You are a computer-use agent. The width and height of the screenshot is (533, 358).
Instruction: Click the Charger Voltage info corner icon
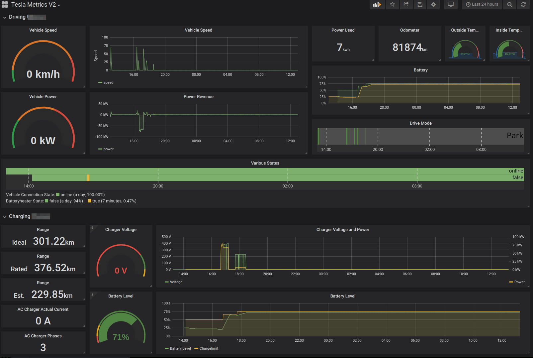(x=92, y=228)
